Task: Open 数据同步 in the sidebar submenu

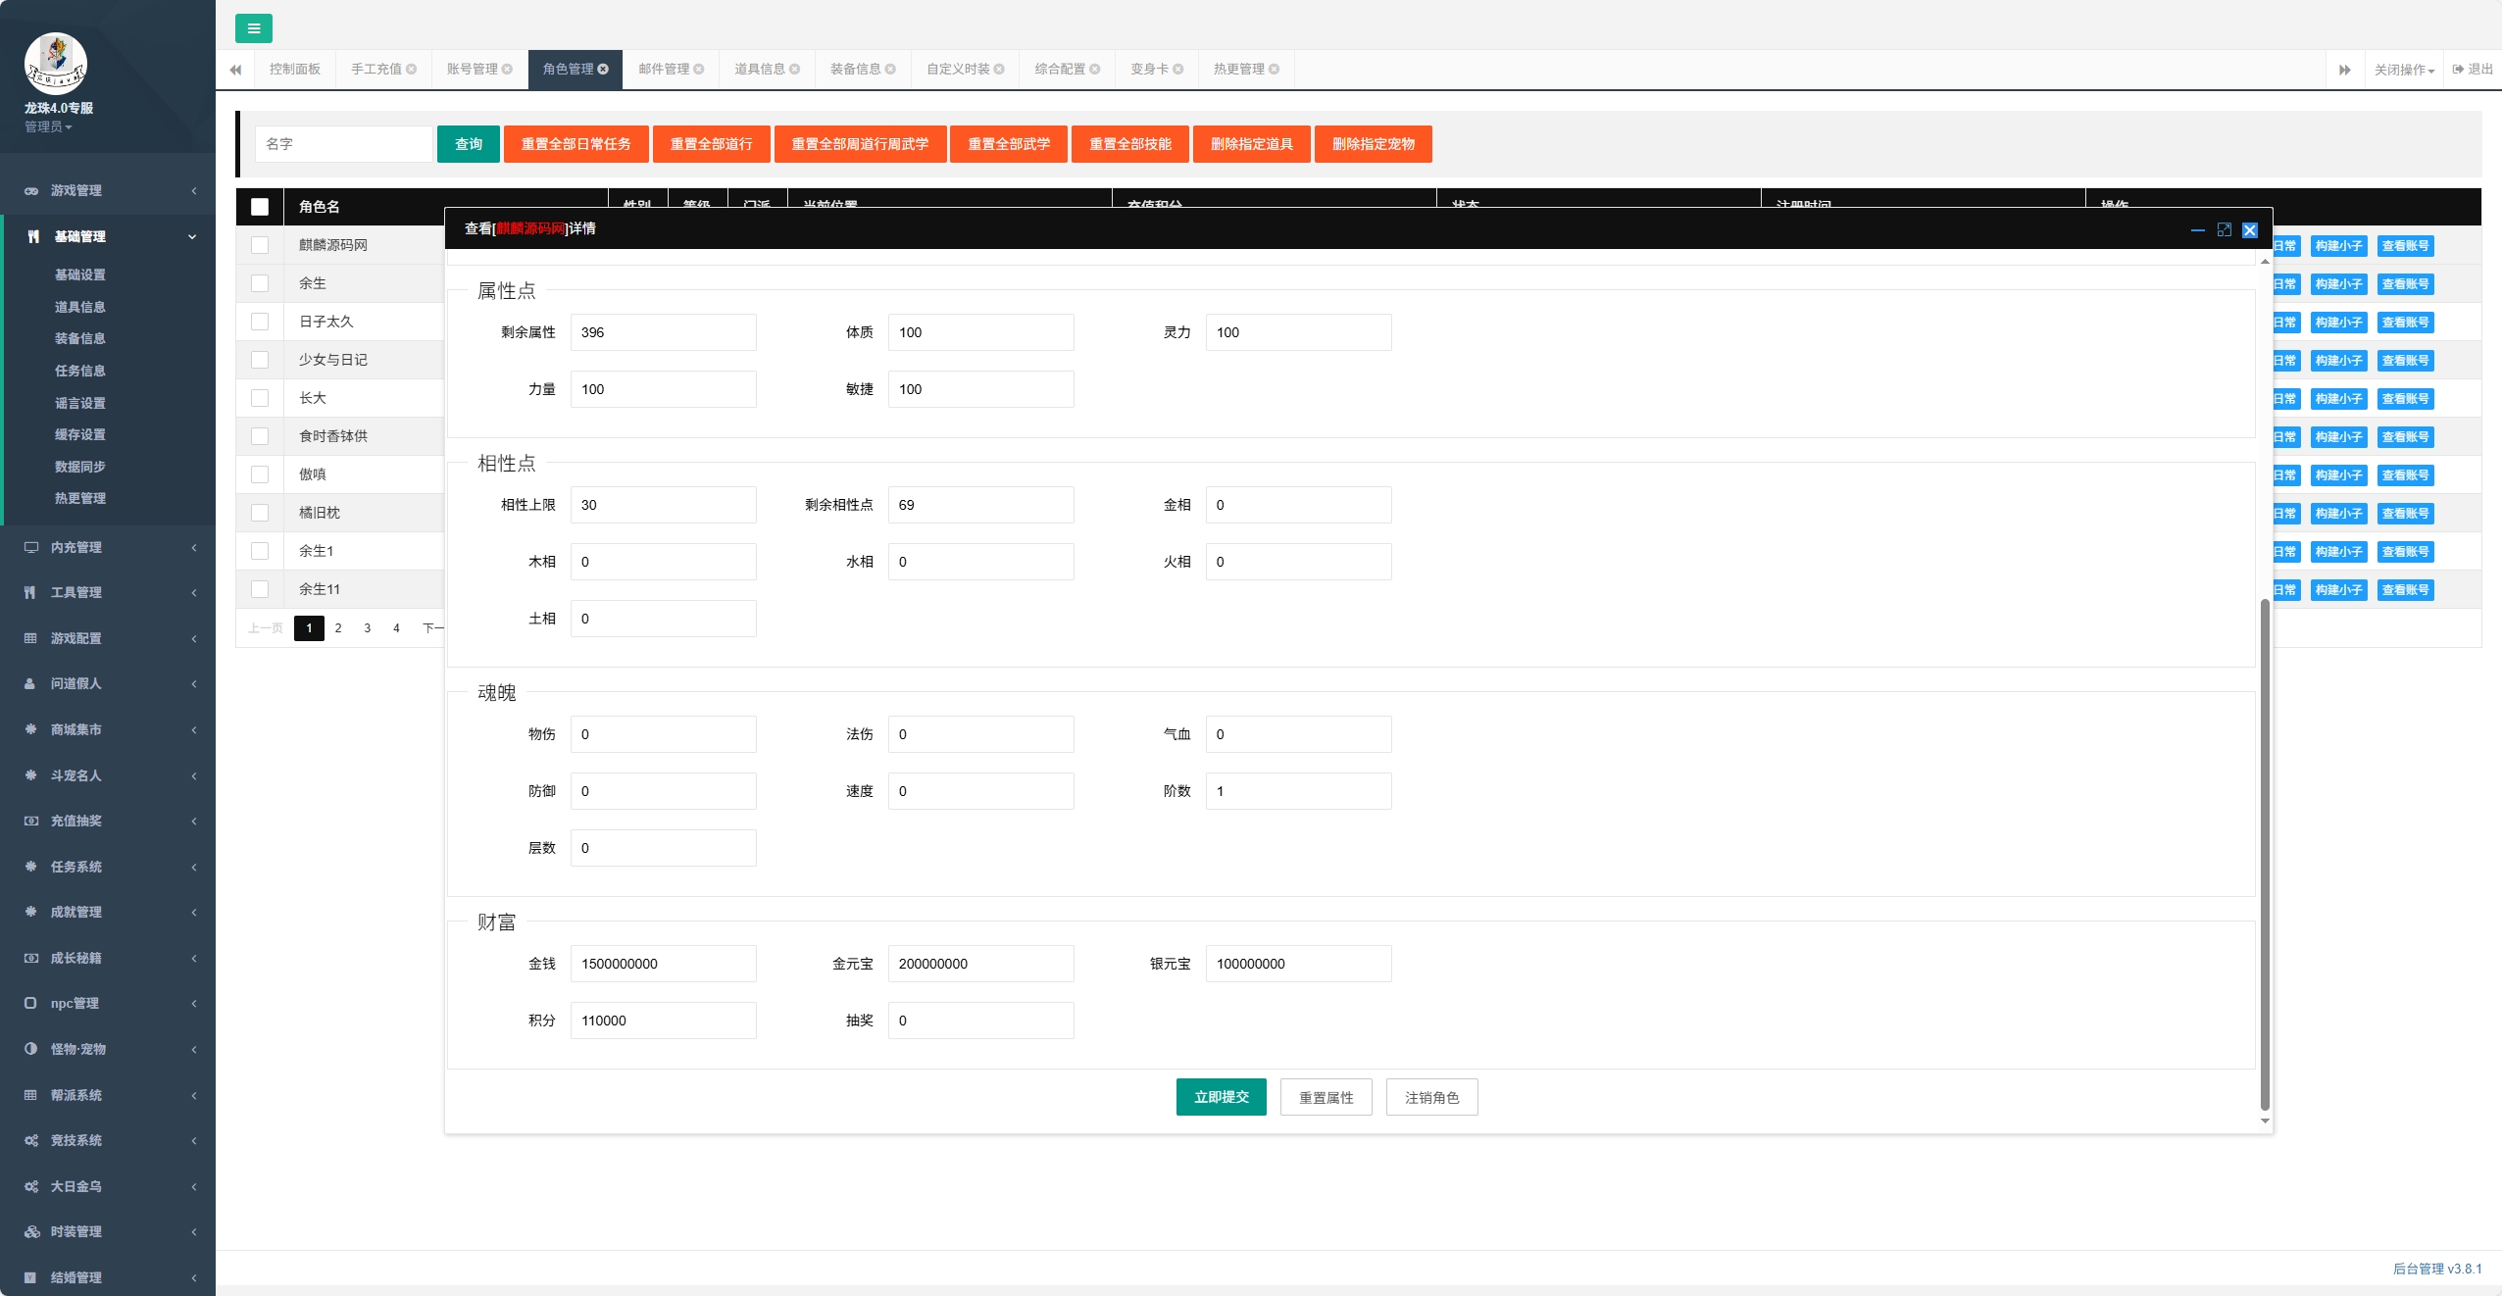Action: pyautogui.click(x=79, y=467)
